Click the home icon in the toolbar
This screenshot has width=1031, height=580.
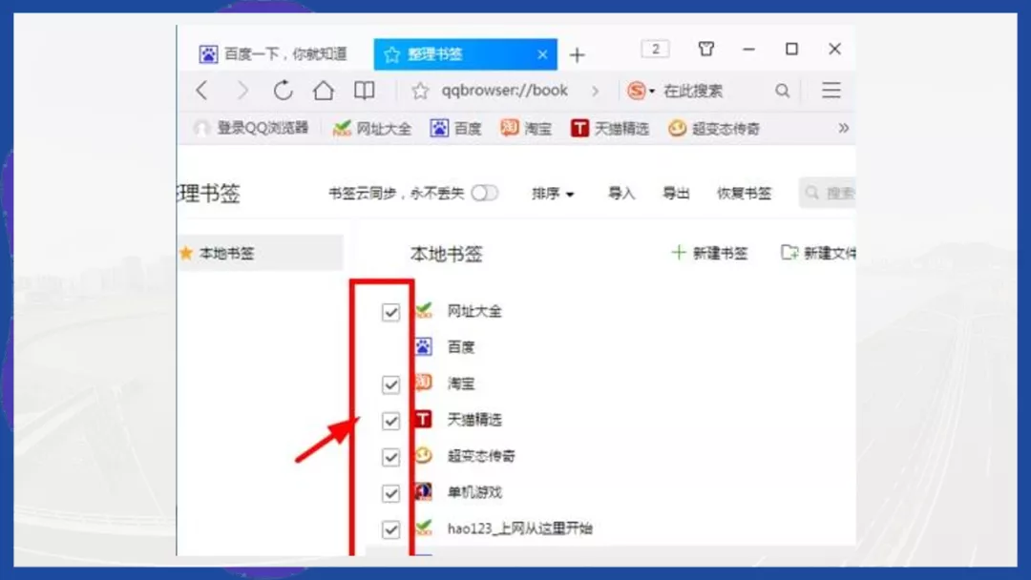[324, 91]
